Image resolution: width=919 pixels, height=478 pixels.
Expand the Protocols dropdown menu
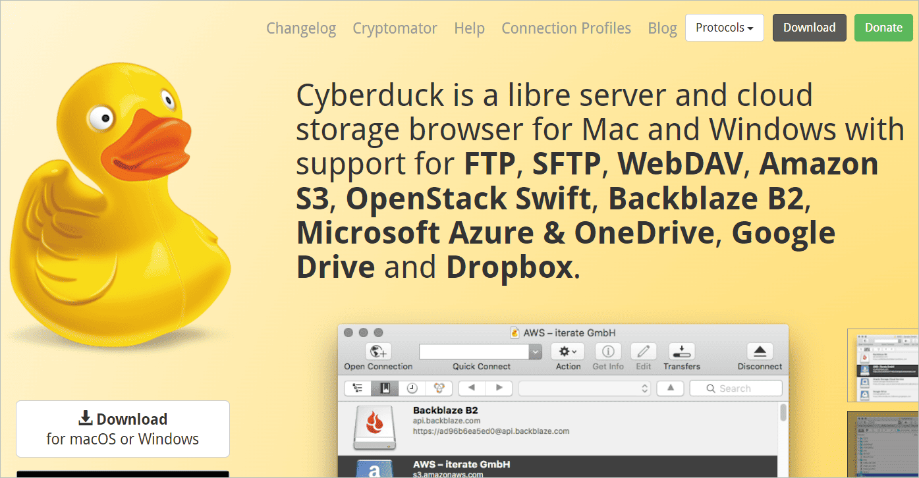tap(725, 28)
